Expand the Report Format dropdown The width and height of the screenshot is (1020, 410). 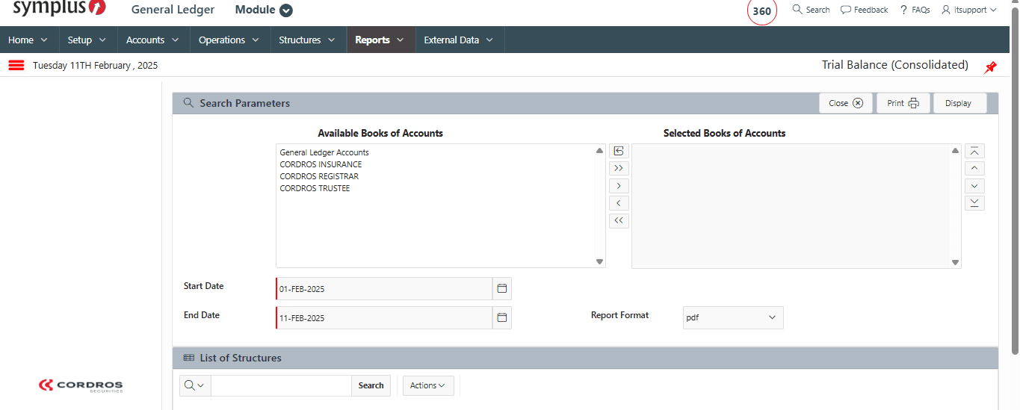coord(733,317)
